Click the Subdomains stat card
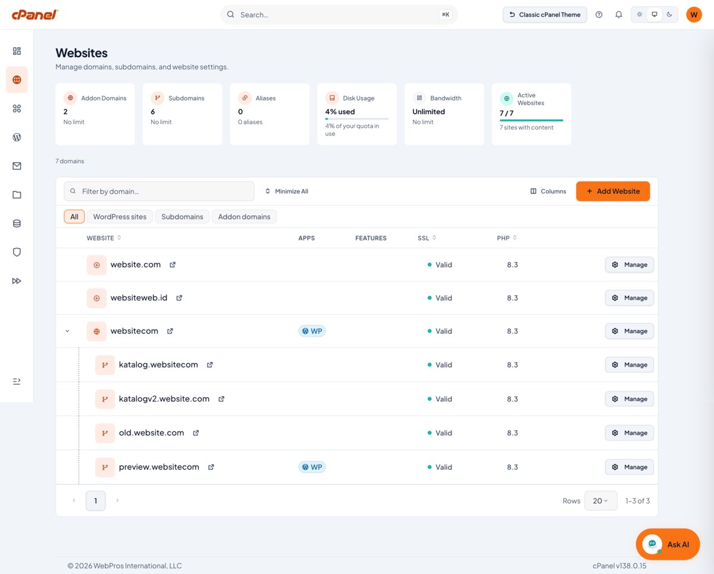The image size is (714, 574). (183, 114)
